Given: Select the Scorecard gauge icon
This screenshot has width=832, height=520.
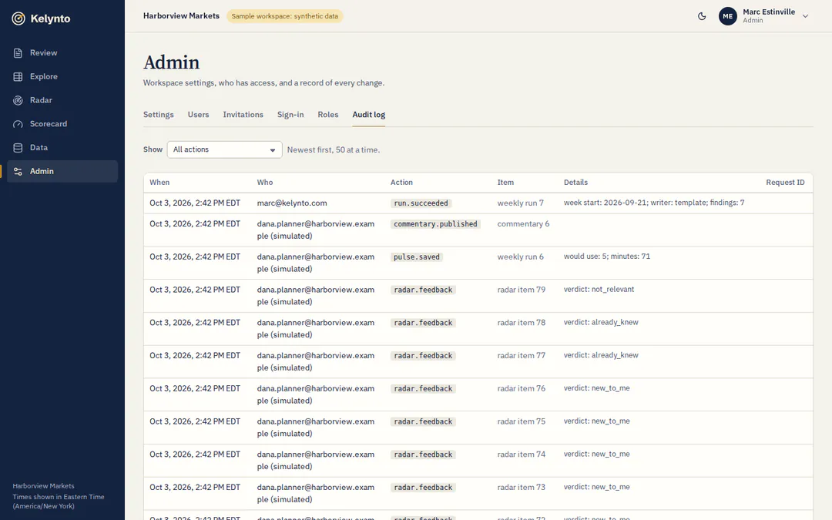Looking at the screenshot, I should [18, 124].
